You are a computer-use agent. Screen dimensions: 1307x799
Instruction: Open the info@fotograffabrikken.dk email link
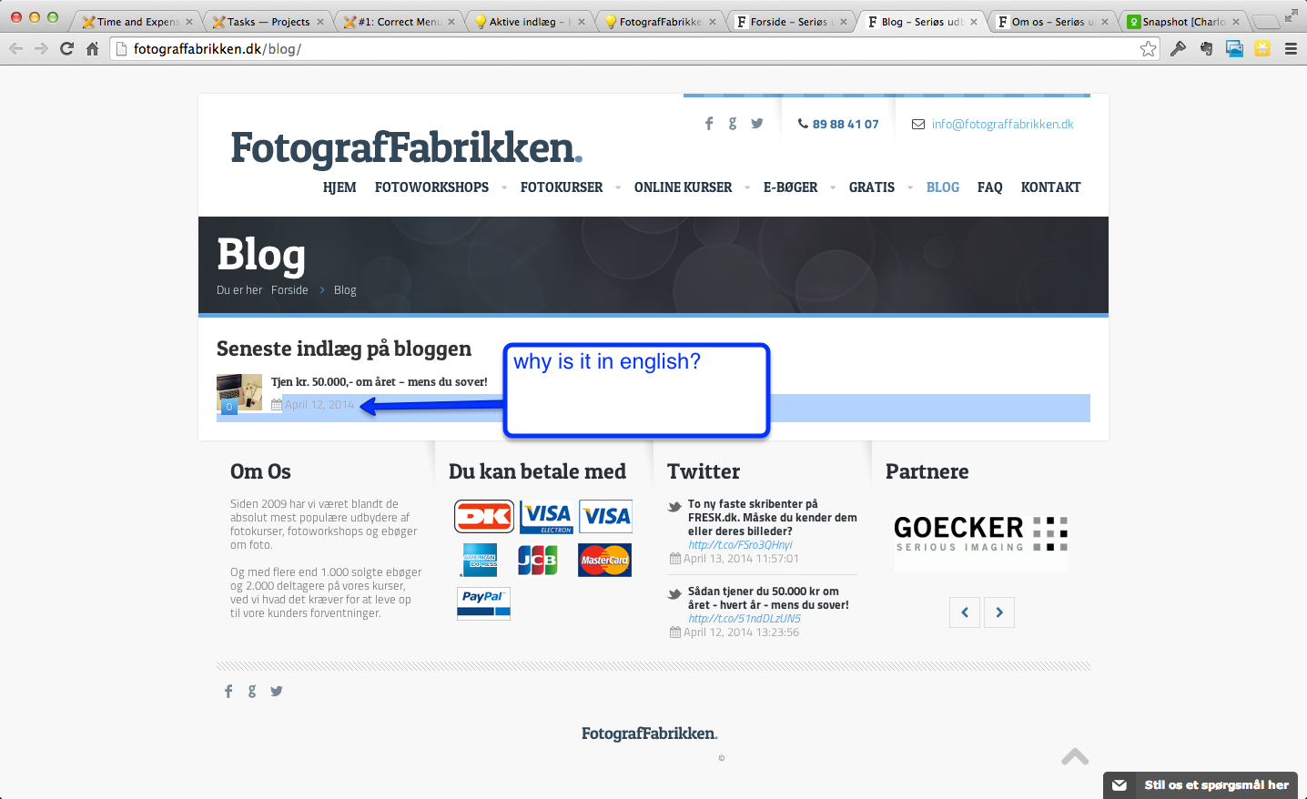coord(1002,125)
